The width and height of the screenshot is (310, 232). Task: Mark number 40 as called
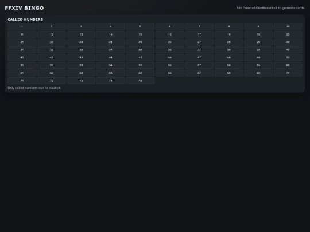[x=288, y=50]
